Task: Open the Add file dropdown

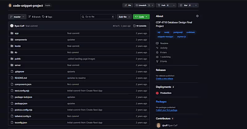Action: pyautogui.click(x=124, y=17)
